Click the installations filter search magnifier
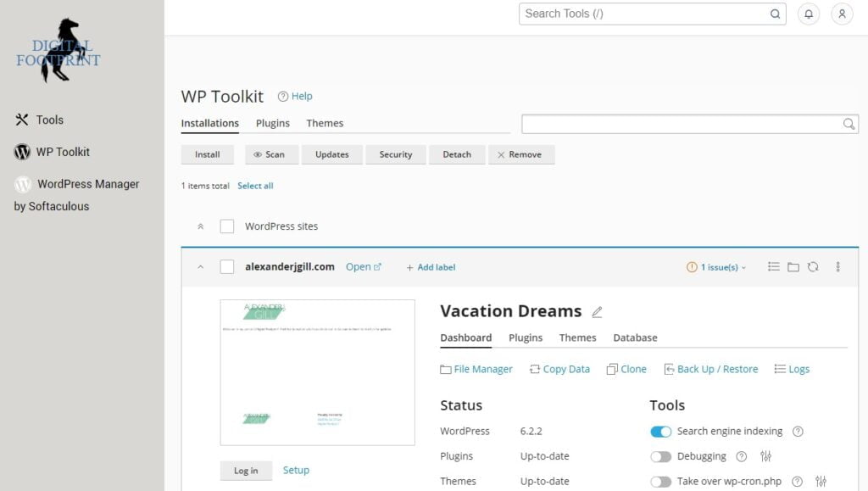 click(x=849, y=124)
